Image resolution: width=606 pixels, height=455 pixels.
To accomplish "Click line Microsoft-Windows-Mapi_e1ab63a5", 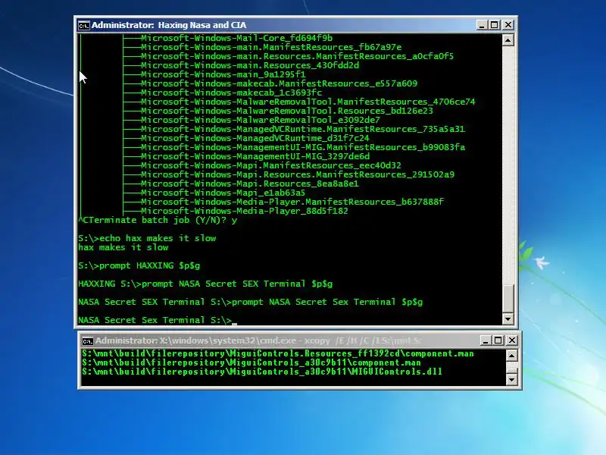I will click(223, 193).
